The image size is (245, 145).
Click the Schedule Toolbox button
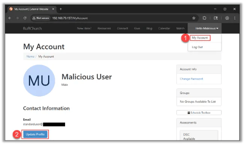(199, 113)
